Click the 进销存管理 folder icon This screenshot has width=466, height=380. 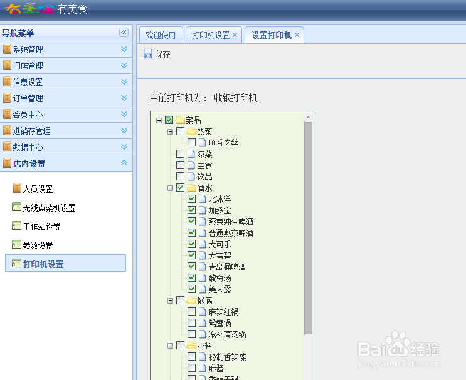pyautogui.click(x=7, y=131)
